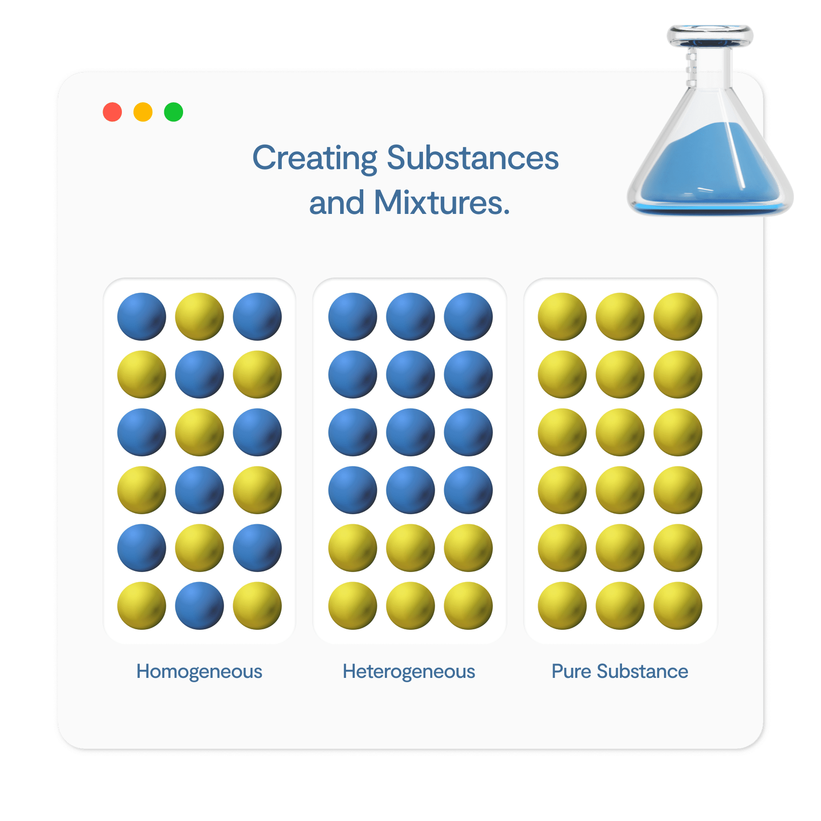821x821 pixels.
Task: Click the Pure Substance label
Action: click(620, 671)
